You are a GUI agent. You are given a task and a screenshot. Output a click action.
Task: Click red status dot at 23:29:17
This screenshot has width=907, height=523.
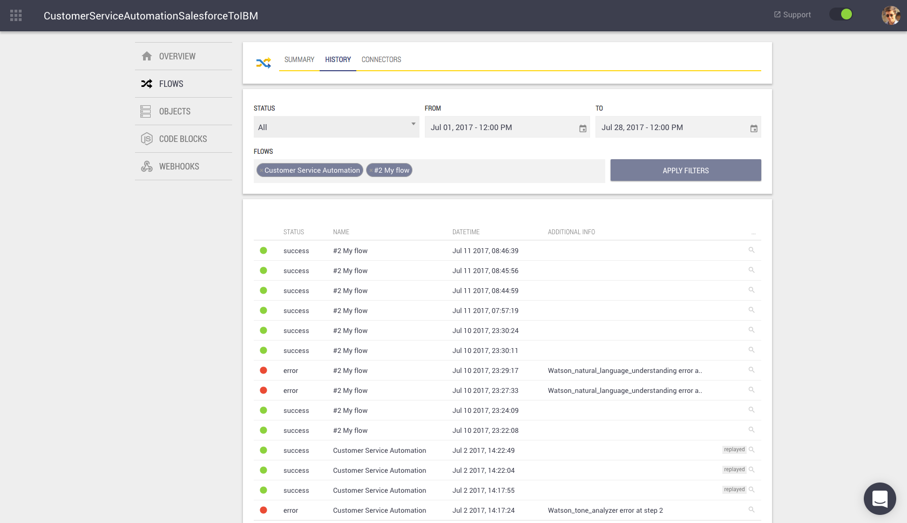pyautogui.click(x=263, y=370)
